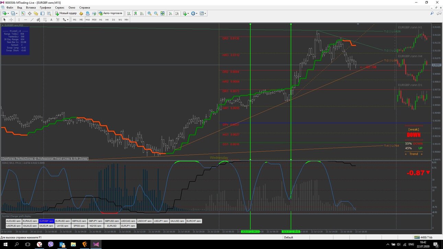The height and width of the screenshot is (249, 443).
Task: Expand the chart templates dropdown
Action: coord(205,13)
